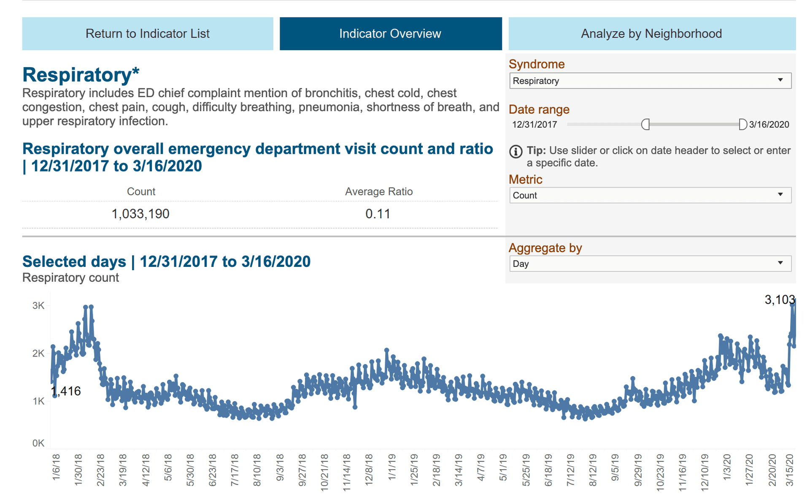Click the 3/15/20 x-axis date label
This screenshot has height=500, width=810.
[x=789, y=470]
